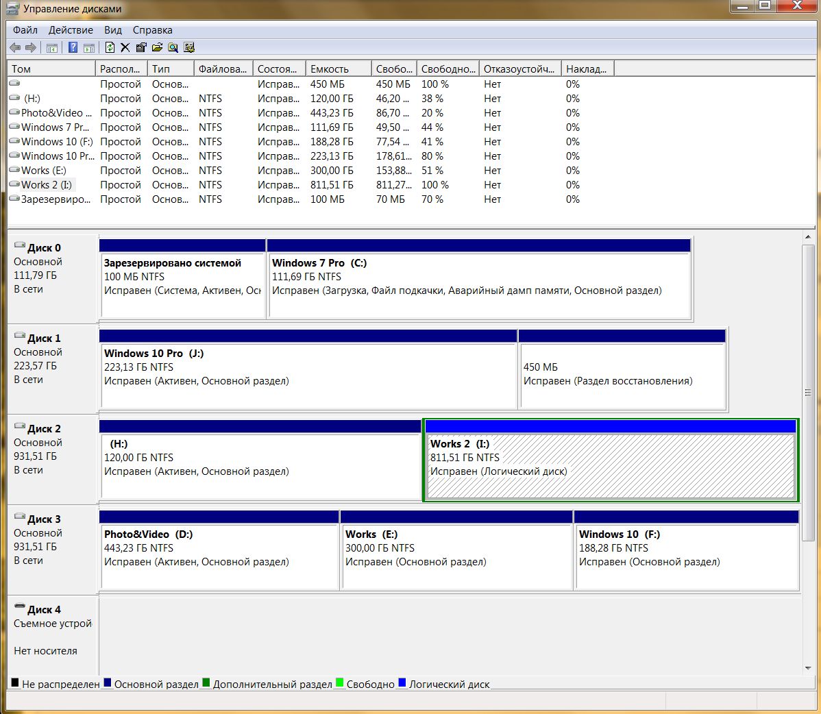Screen dimensions: 821x714
Task: Click the magnifier-over-folder toolbar icon
Action: (x=173, y=47)
